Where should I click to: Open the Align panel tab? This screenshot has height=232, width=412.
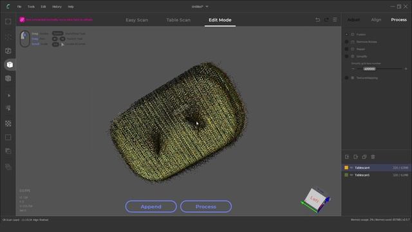(376, 20)
